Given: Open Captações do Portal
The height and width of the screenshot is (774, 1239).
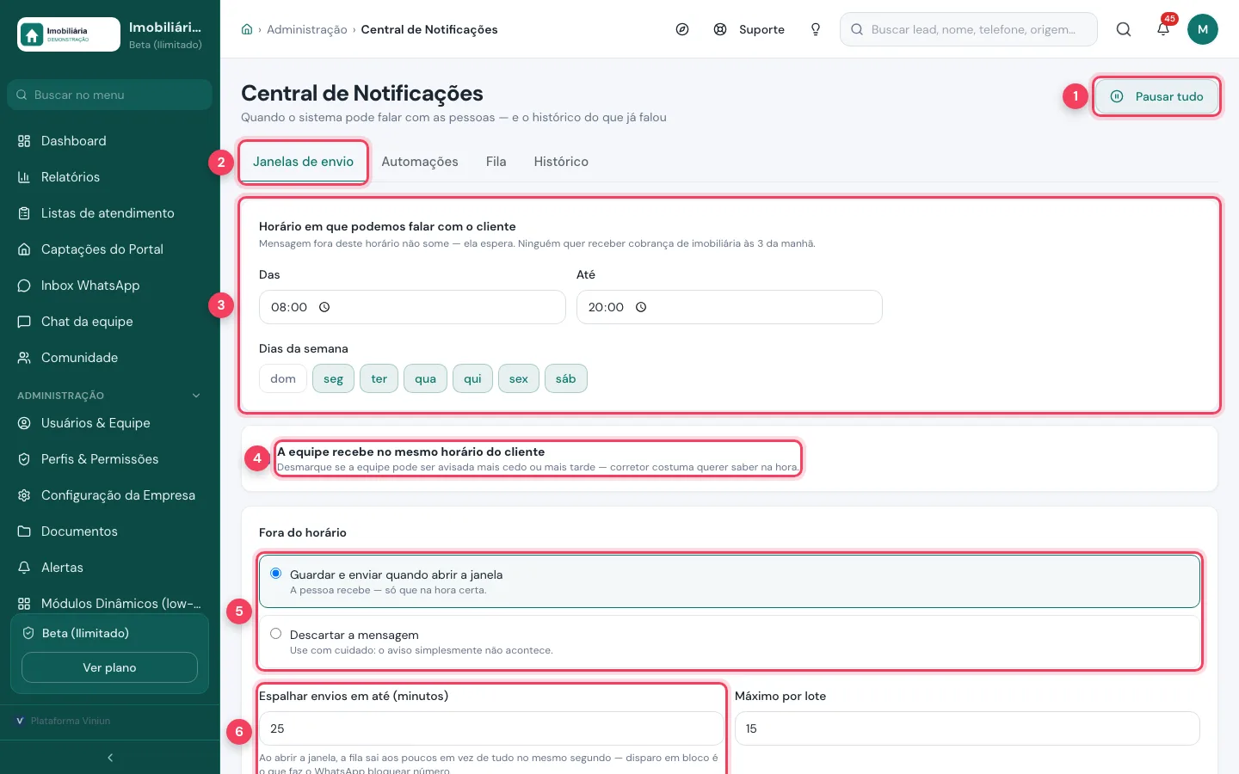Looking at the screenshot, I should [x=110, y=249].
